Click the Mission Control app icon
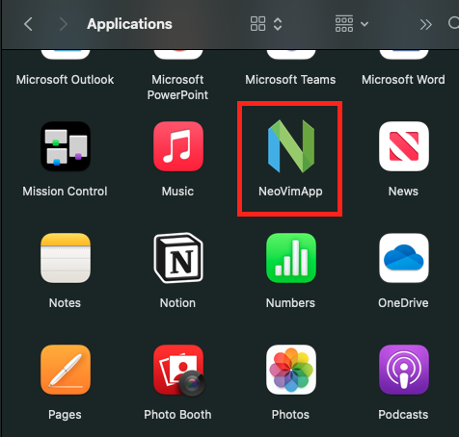 pos(66,146)
